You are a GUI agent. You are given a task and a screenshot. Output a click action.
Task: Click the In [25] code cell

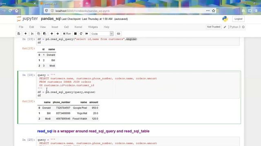point(138,142)
